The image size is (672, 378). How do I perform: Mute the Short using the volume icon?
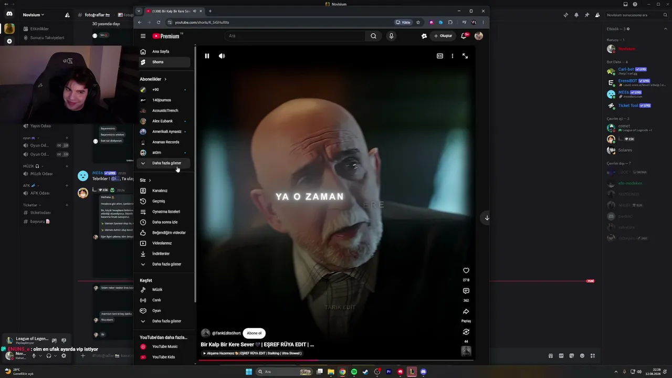click(x=222, y=56)
